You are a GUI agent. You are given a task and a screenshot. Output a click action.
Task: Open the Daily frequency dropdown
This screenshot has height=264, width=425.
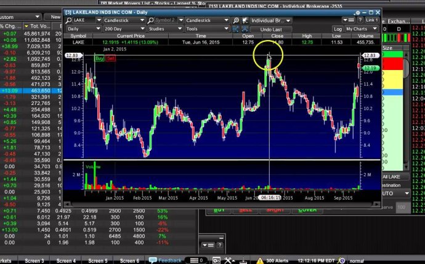coord(84,29)
